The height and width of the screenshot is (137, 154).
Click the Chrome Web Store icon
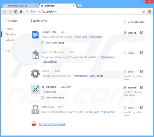pyautogui.click(x=34, y=124)
